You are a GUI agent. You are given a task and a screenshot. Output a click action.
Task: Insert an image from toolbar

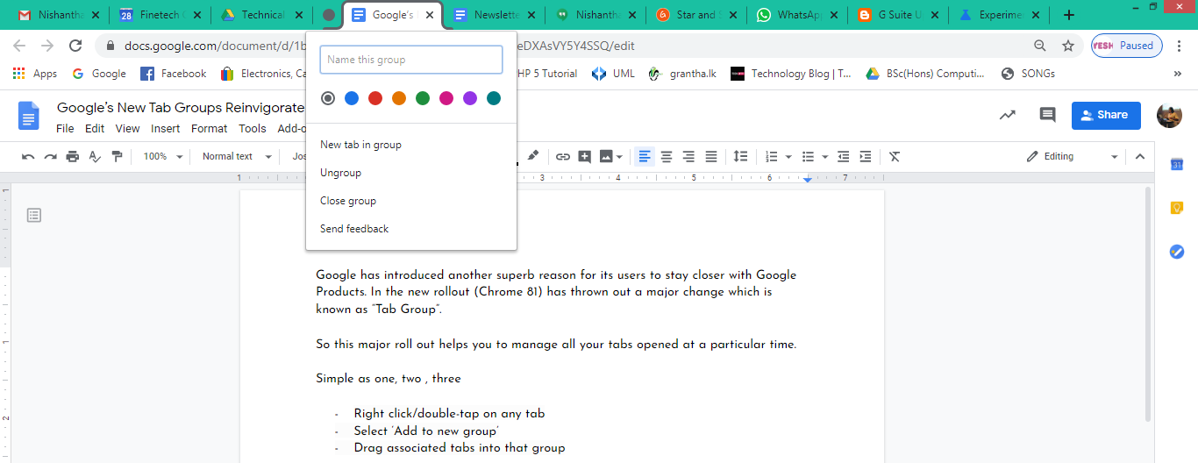pyautogui.click(x=605, y=157)
